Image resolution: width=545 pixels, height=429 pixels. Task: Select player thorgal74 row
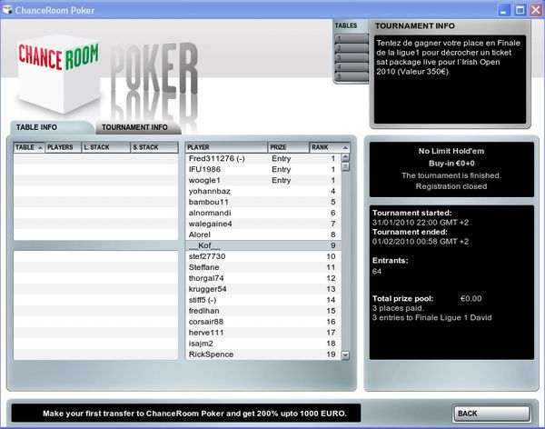pyautogui.click(x=263, y=278)
